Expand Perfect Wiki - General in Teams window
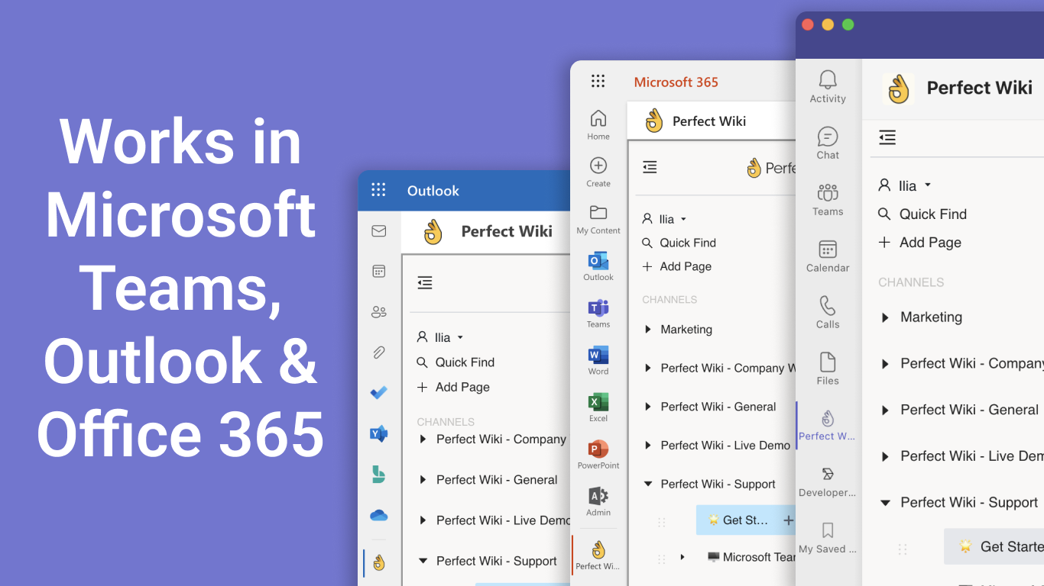 pos(885,410)
